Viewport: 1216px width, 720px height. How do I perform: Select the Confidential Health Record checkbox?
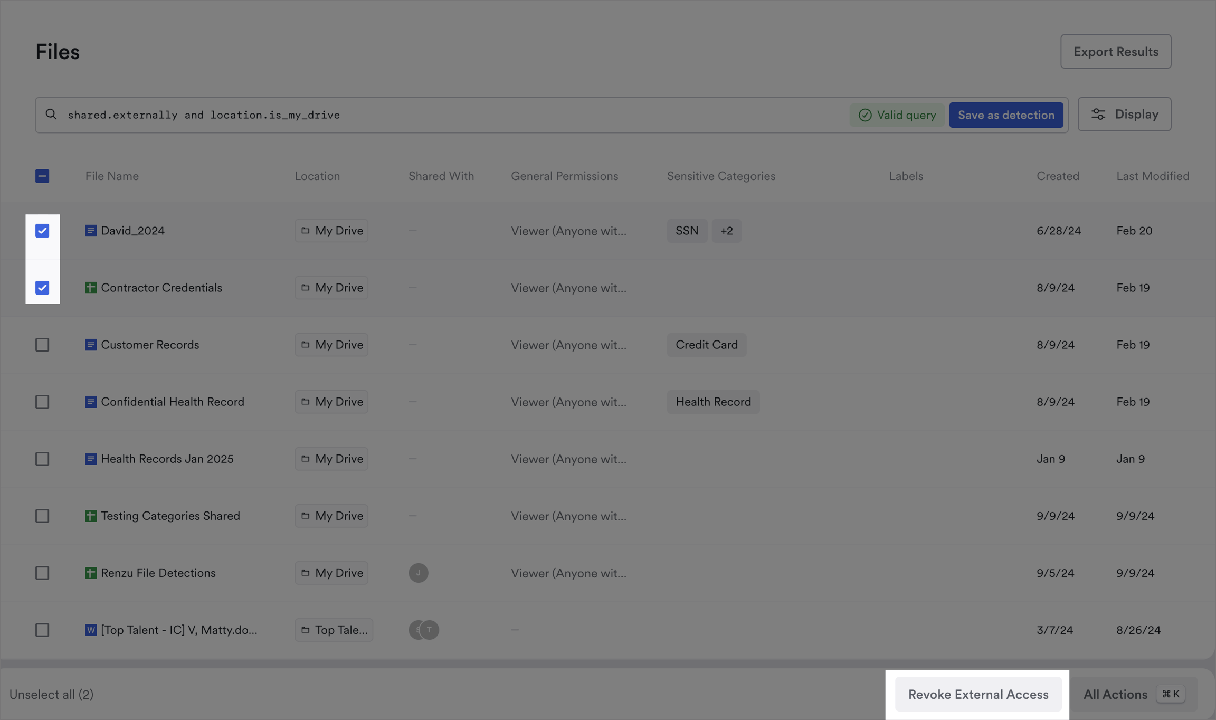pyautogui.click(x=42, y=402)
